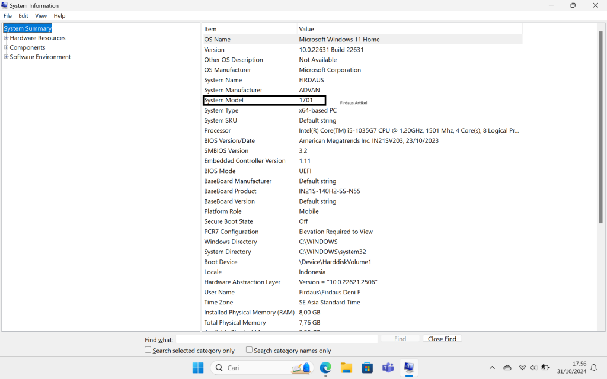Click the C:\WINDOWS\system32 value
This screenshot has width=607, height=379.
(333, 251)
